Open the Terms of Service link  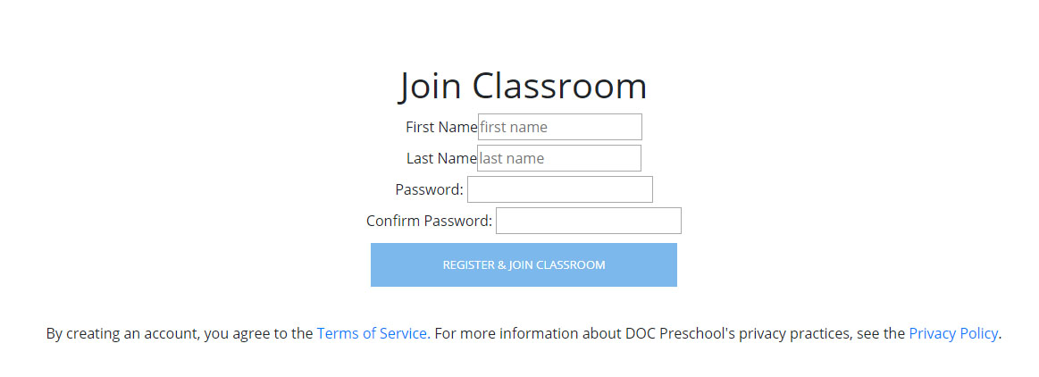coord(372,333)
